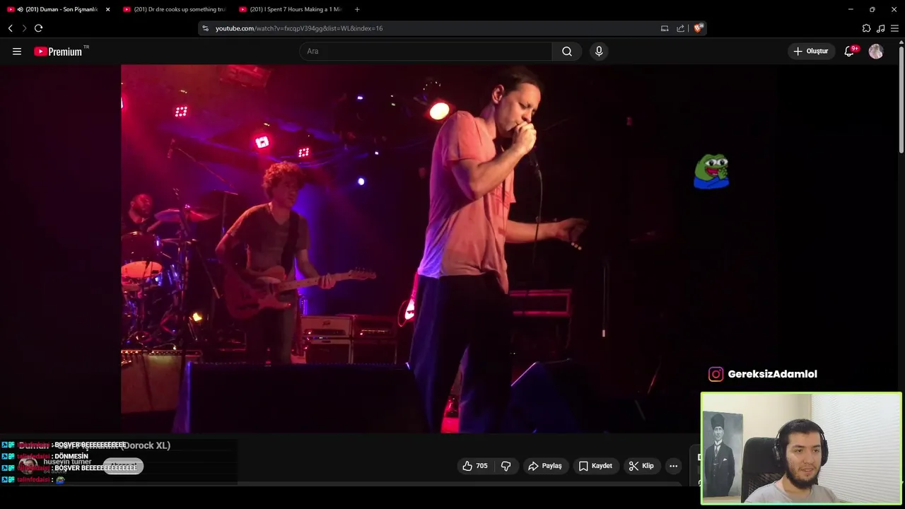Click the Pepe frog emote overlay
The height and width of the screenshot is (509, 905).
coord(711,172)
